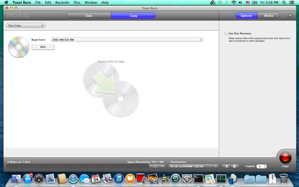Open the Edit menu
Viewport: 299px width, 187px height.
coord(48,3)
